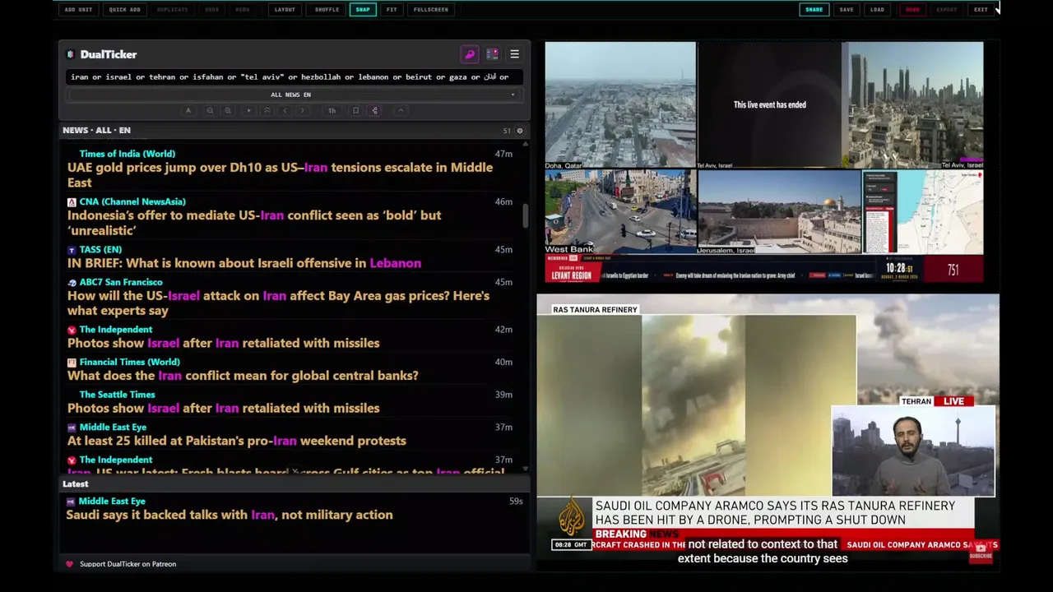Click the FIT button
The height and width of the screenshot is (592, 1053).
point(392,10)
